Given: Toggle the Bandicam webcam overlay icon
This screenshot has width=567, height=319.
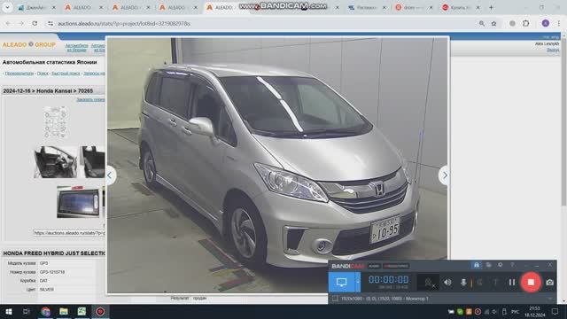Looking at the screenshot, I should (428, 282).
